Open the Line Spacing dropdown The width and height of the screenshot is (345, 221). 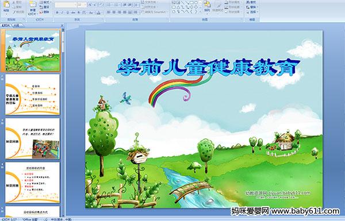coord(136,5)
